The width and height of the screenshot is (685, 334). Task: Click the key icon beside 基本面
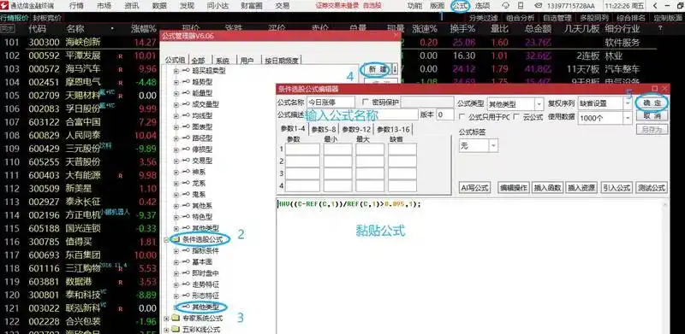tap(185, 262)
